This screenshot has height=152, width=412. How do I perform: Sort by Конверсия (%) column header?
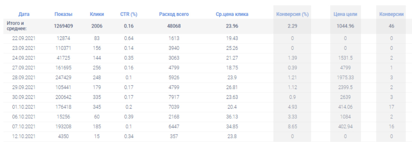[292, 14]
